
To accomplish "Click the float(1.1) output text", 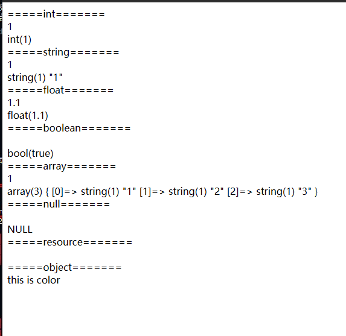I will [x=28, y=116].
